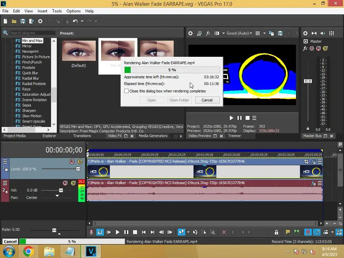Open Google Chrome from the taskbar

28,251
